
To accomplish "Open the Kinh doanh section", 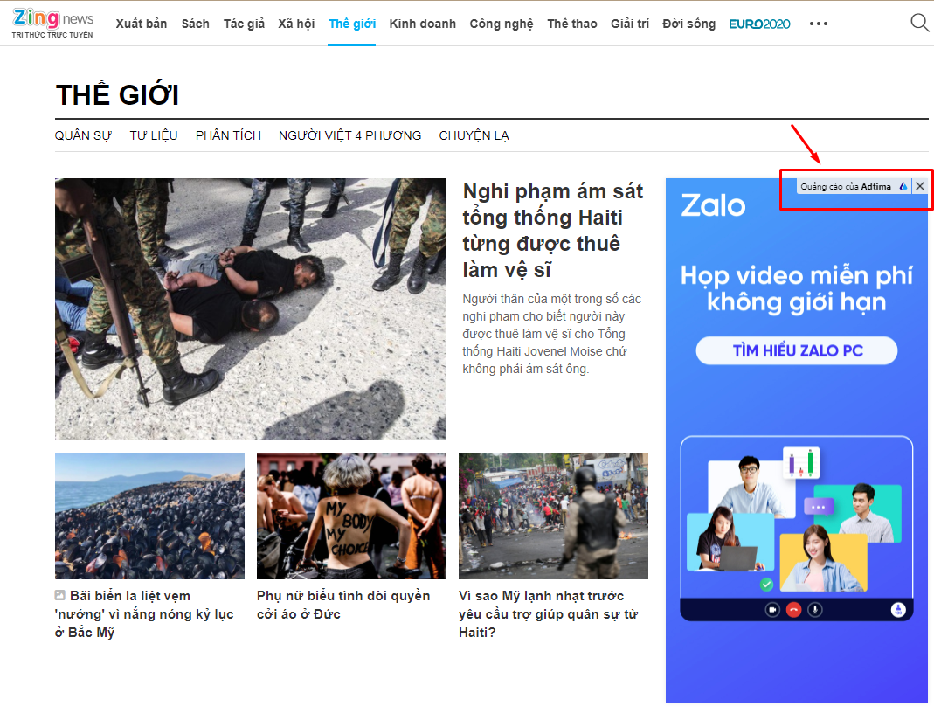I will pyautogui.click(x=422, y=24).
